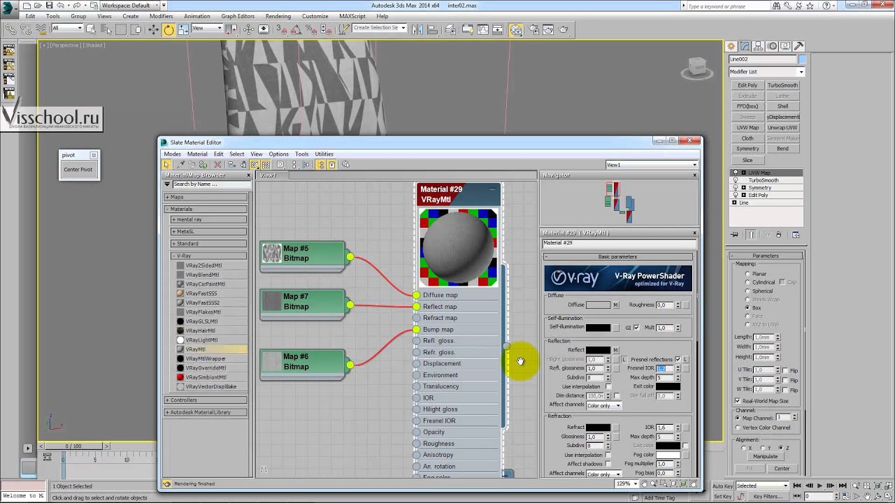The image size is (895, 503).
Task: Open the Rendering menu
Action: [278, 16]
